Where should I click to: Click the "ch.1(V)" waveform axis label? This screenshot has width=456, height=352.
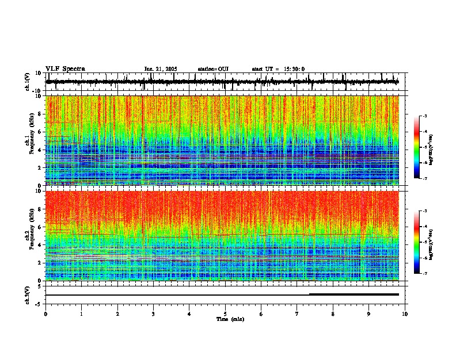click(28, 82)
